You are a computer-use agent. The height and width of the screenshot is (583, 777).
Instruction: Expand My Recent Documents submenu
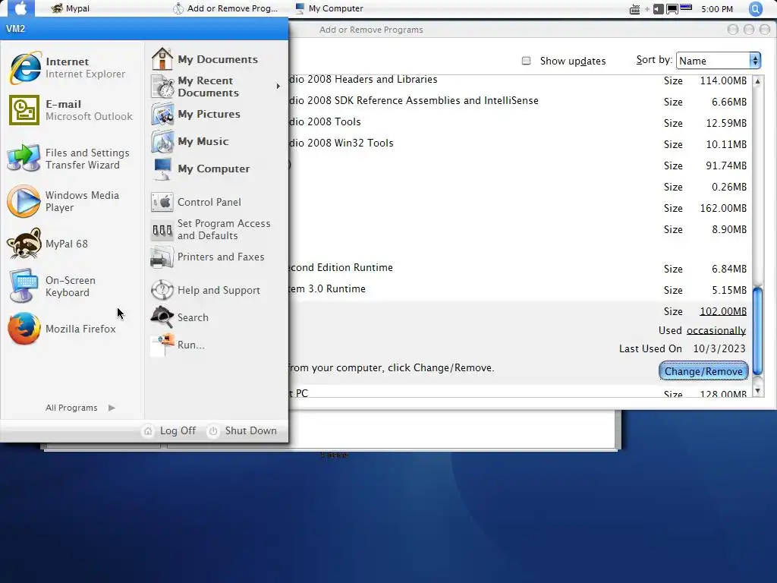pos(217,87)
